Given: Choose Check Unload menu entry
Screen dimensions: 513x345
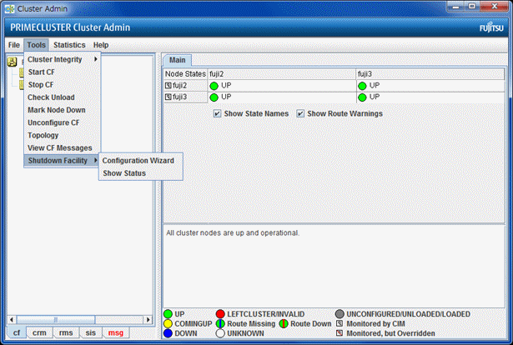Looking at the screenshot, I should point(63,97).
